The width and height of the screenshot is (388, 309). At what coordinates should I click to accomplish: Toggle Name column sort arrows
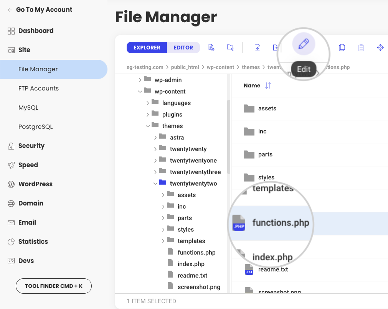(x=268, y=85)
